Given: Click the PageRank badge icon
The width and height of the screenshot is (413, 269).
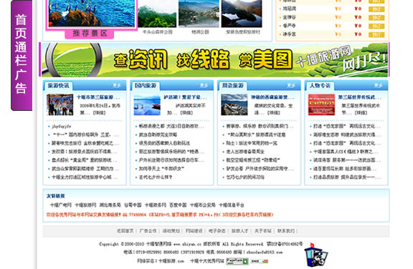Looking at the screenshot, I should [237, 261].
